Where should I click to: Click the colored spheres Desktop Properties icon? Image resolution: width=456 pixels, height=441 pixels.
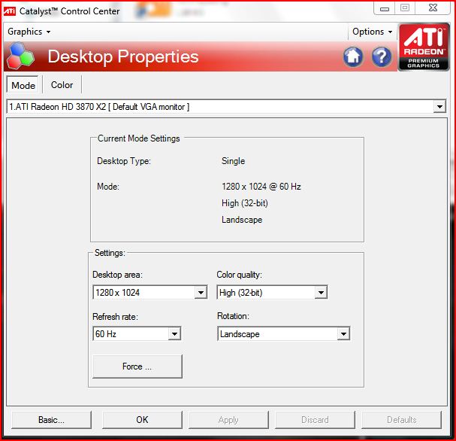[20, 58]
